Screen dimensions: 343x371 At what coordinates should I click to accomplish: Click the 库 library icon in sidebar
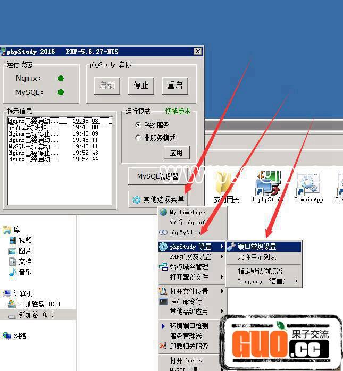click(7, 230)
